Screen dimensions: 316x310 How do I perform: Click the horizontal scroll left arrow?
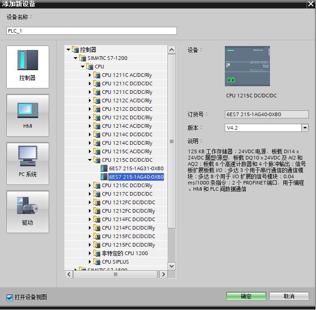(x=69, y=274)
